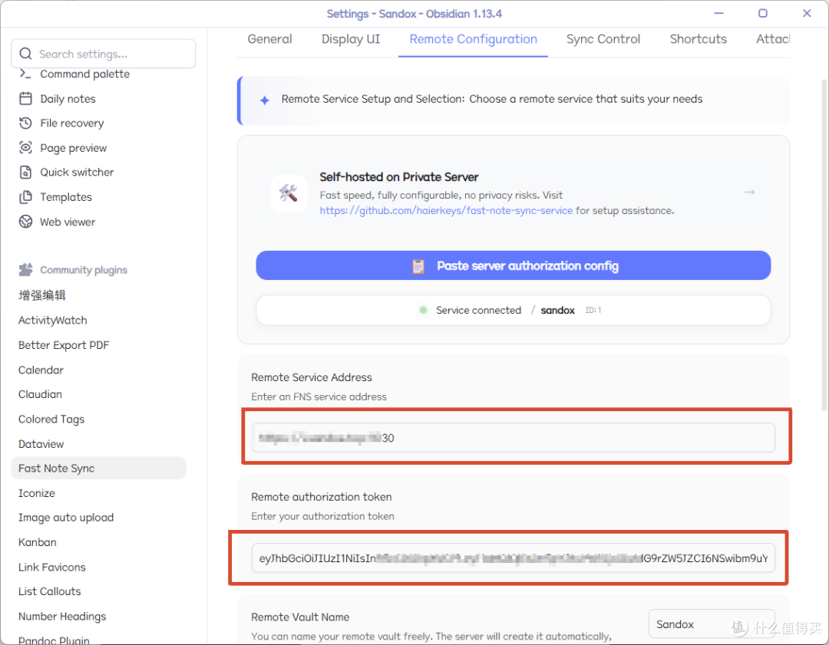Open Iconize plugin settings
This screenshot has width=829, height=645.
point(37,493)
